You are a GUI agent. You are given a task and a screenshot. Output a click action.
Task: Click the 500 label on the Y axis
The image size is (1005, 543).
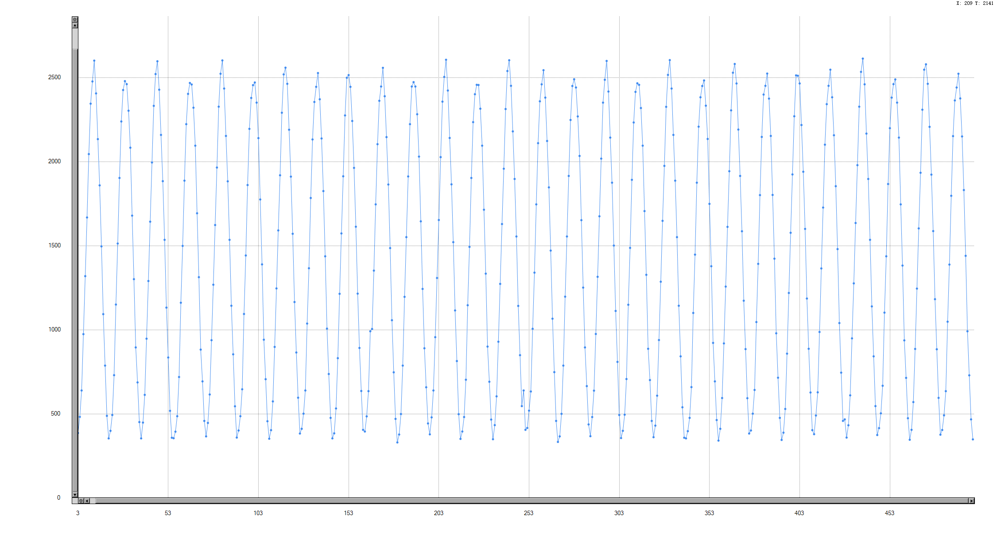click(56, 413)
